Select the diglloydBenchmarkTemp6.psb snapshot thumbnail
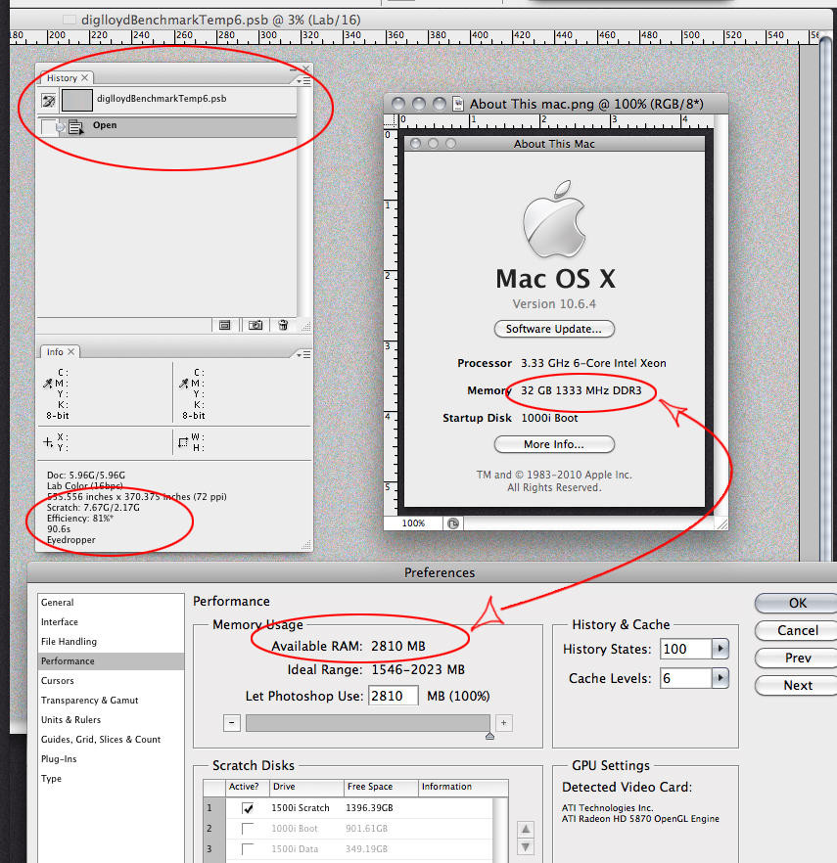 77,100
